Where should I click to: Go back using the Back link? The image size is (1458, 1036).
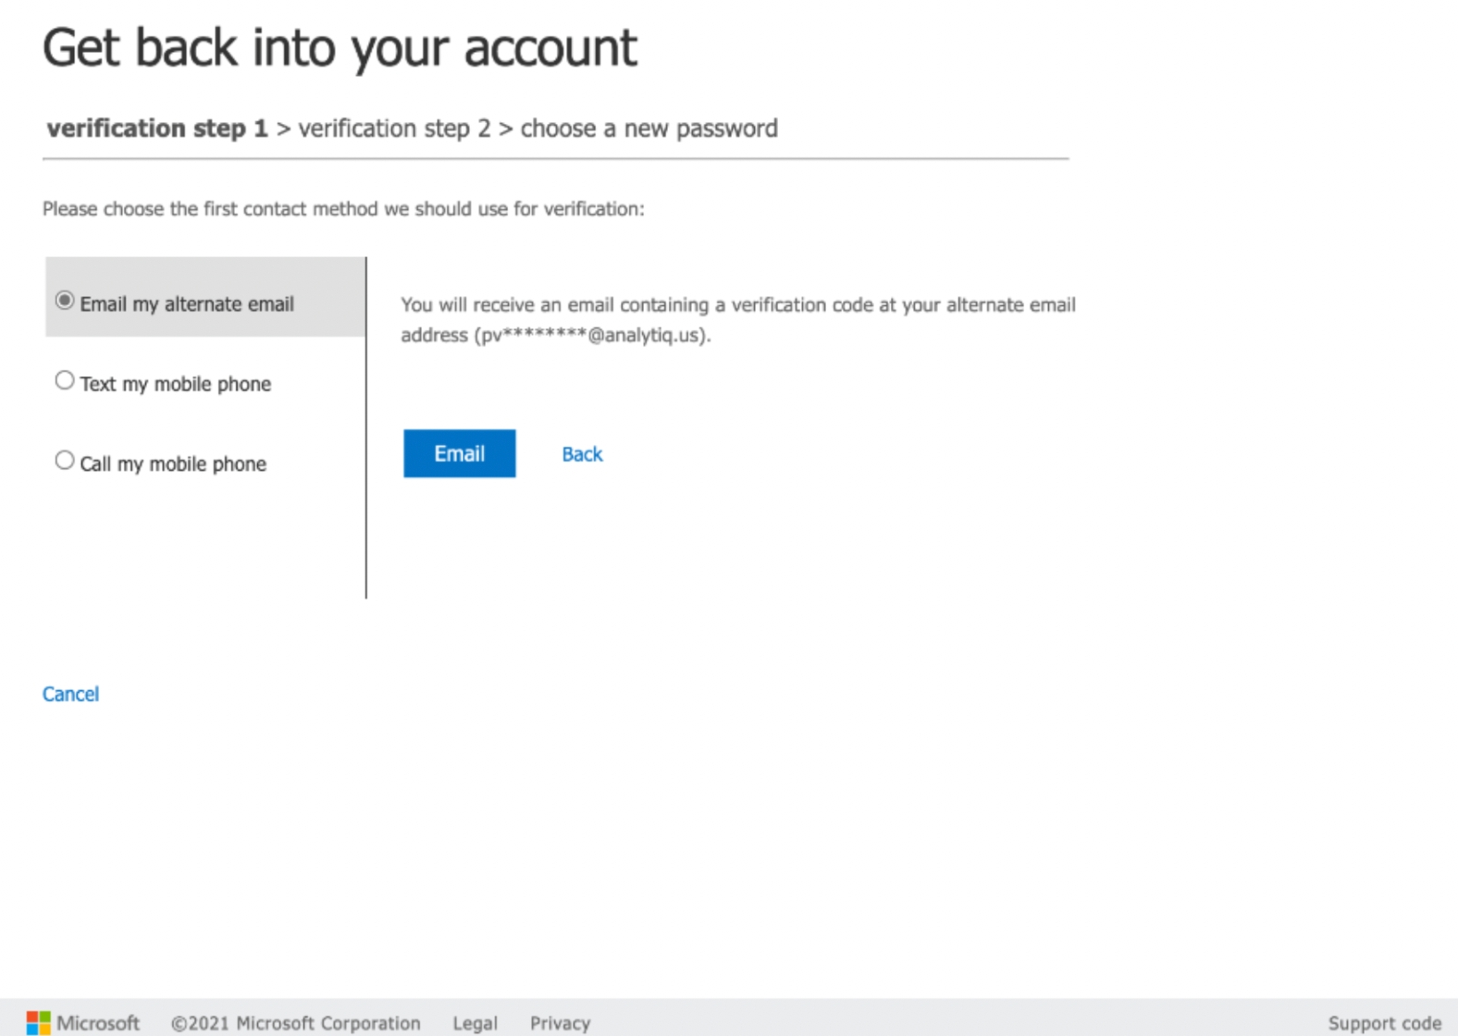point(582,454)
